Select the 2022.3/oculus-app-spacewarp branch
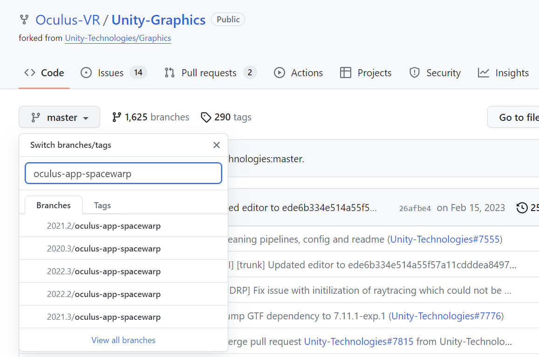Screen dimensions: 539x357 click(x=103, y=271)
